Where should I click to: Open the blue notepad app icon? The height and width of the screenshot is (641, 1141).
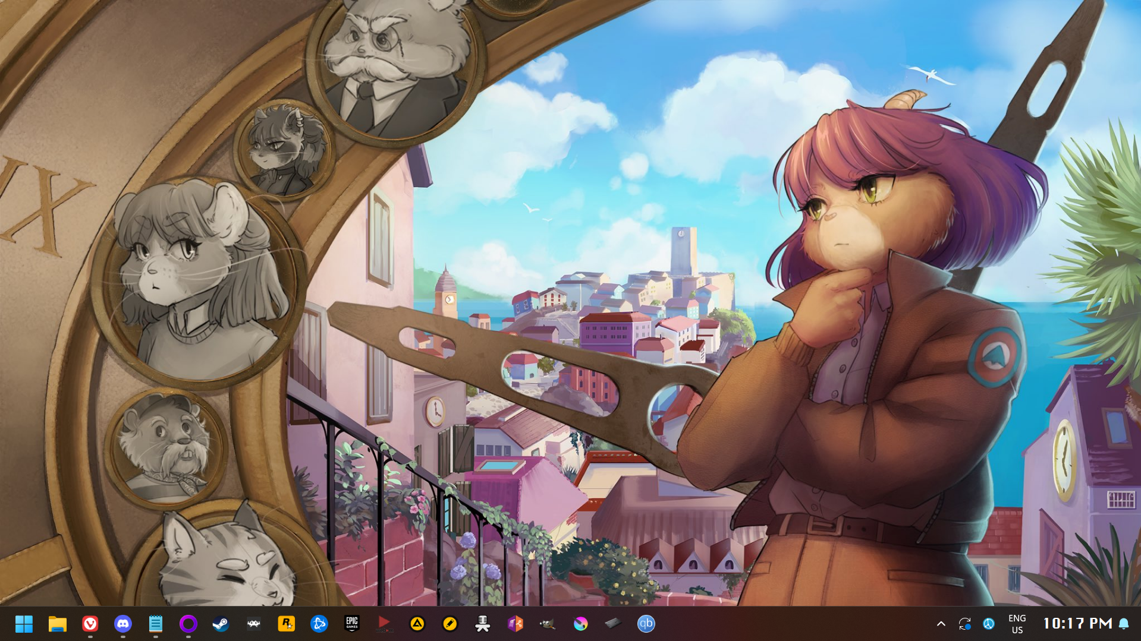tap(156, 624)
